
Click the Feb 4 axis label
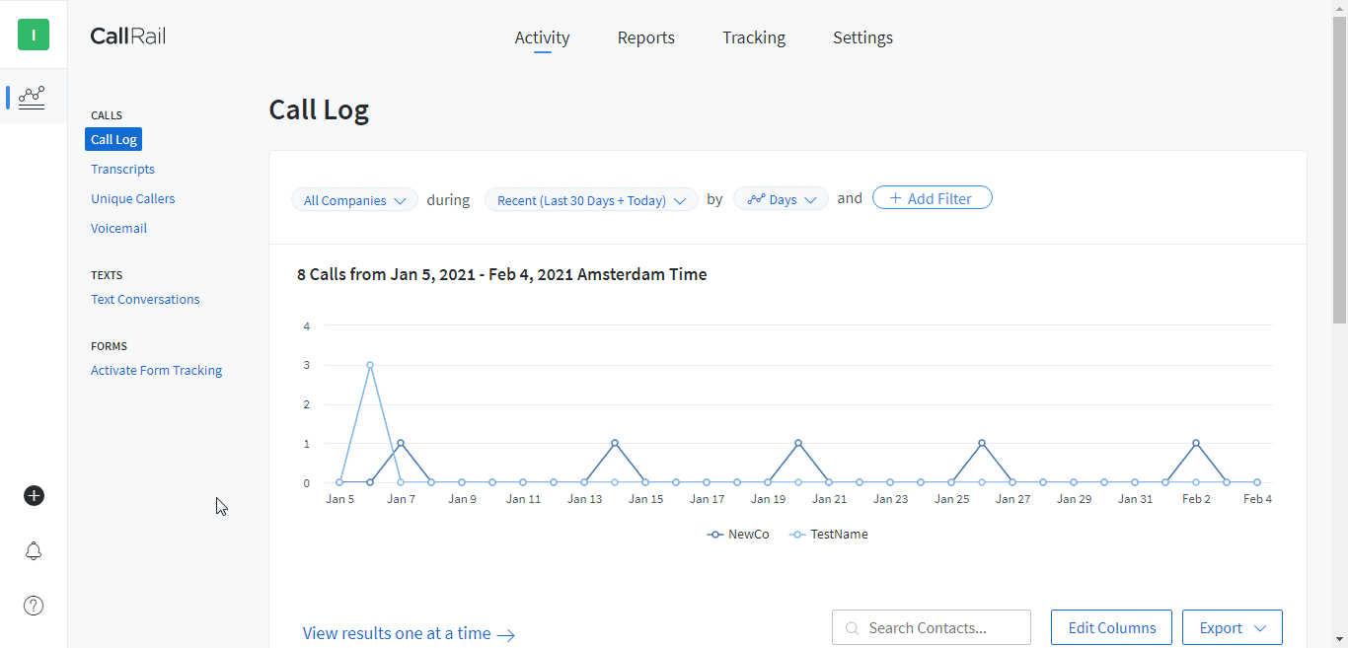point(1257,499)
